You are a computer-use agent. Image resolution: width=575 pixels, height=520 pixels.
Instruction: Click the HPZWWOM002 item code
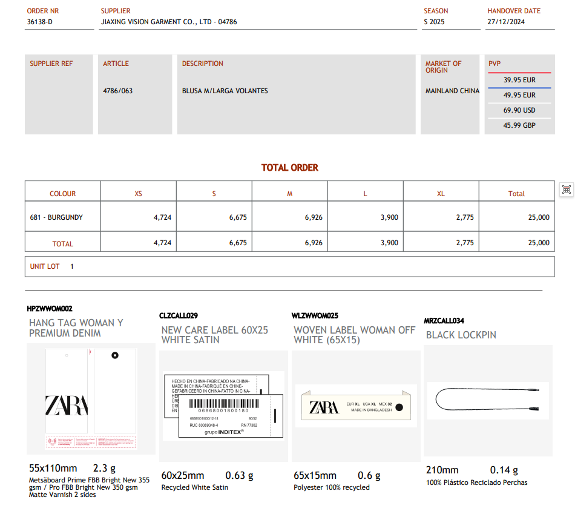tap(50, 309)
